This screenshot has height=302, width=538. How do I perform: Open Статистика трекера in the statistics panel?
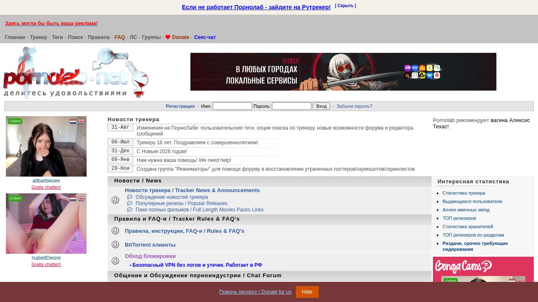[464, 193]
